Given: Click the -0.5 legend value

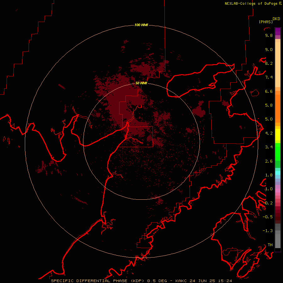Looking at the screenshot, I should tap(268, 217).
